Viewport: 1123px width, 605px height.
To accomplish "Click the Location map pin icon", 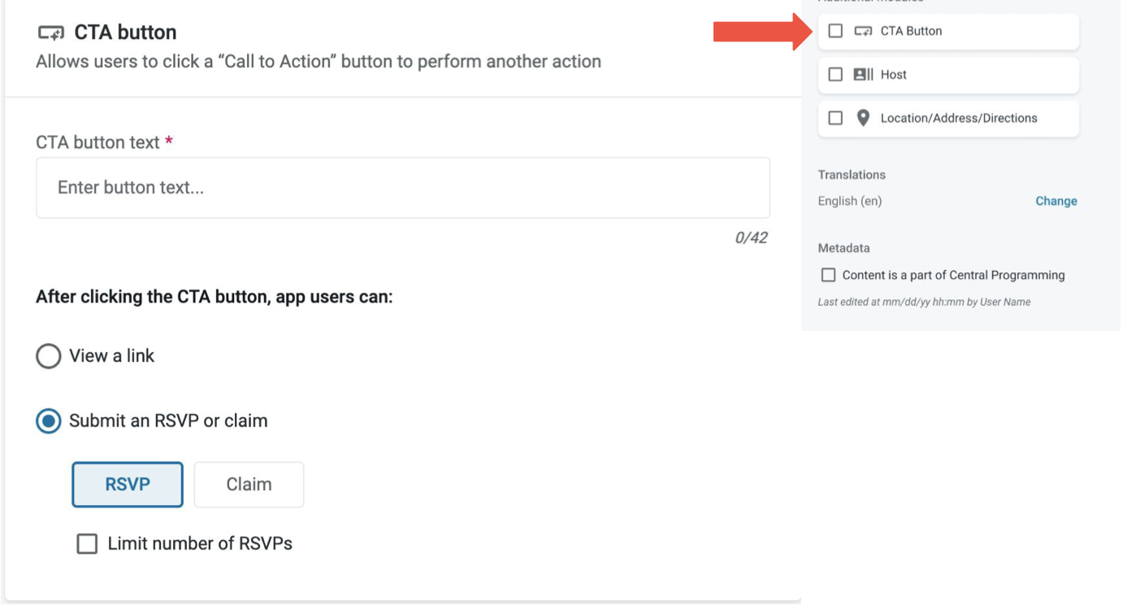I will click(x=863, y=118).
